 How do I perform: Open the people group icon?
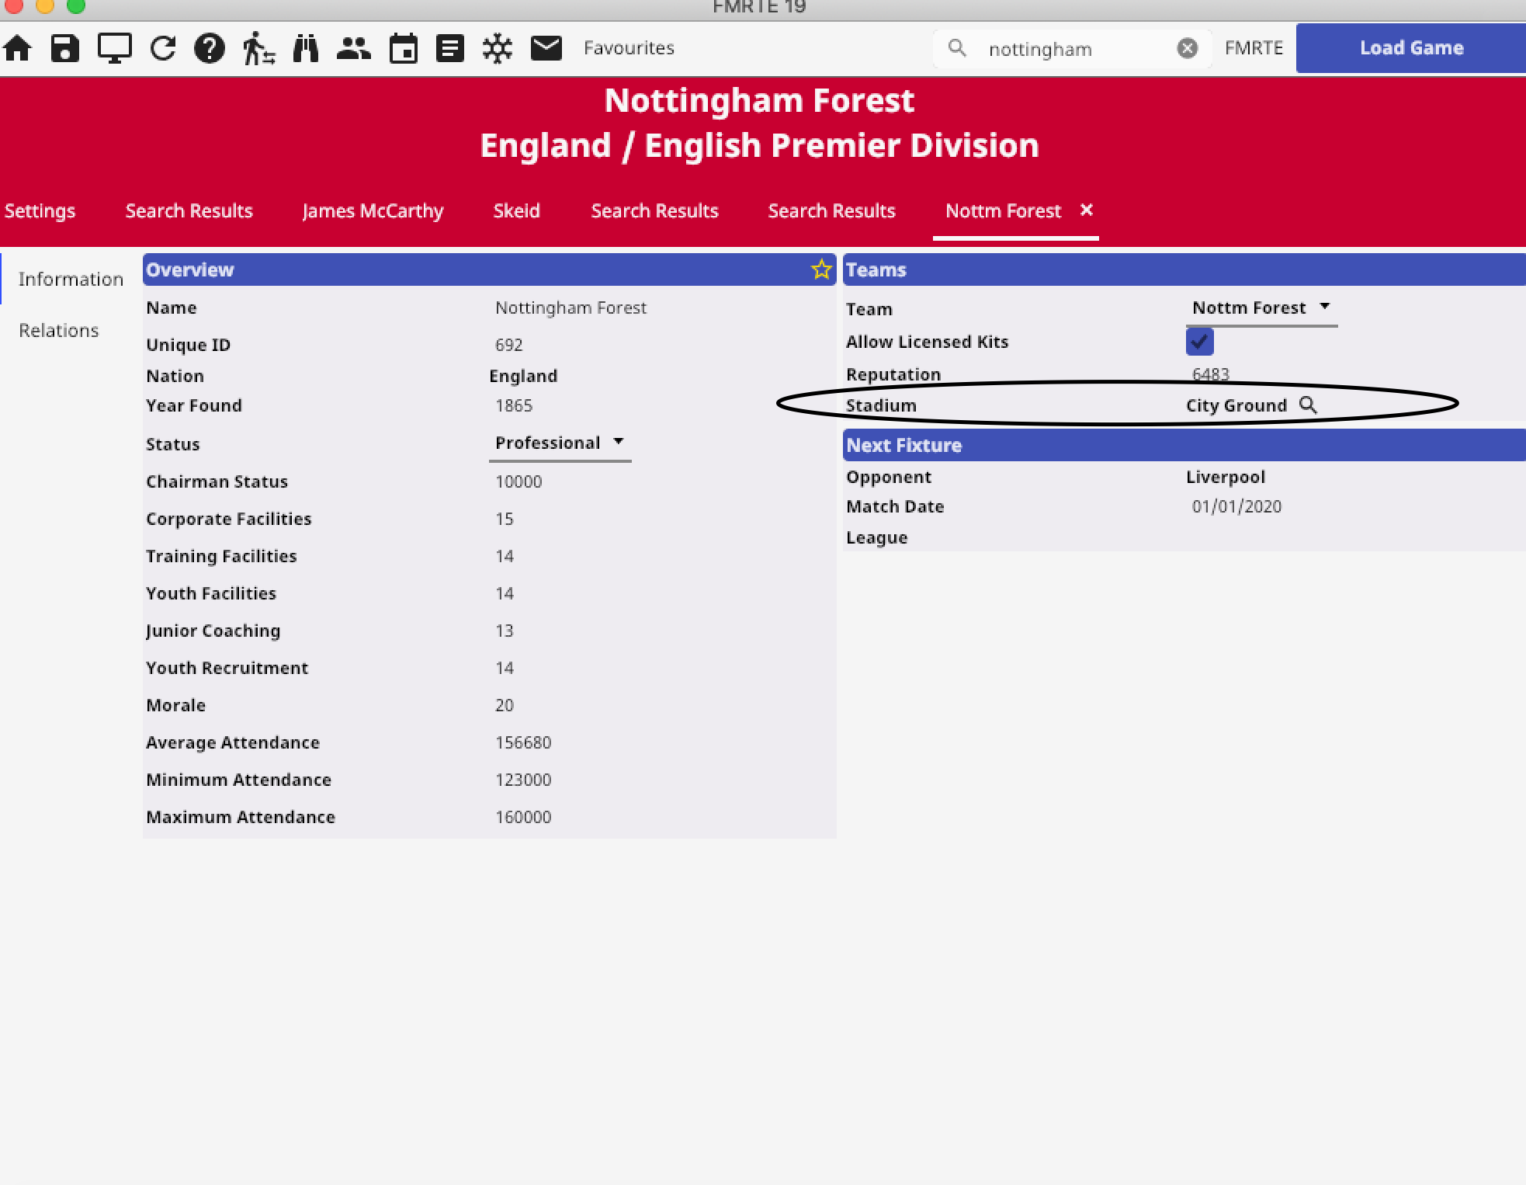pyautogui.click(x=354, y=48)
